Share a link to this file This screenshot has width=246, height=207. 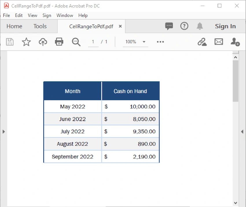pyautogui.click(x=202, y=42)
